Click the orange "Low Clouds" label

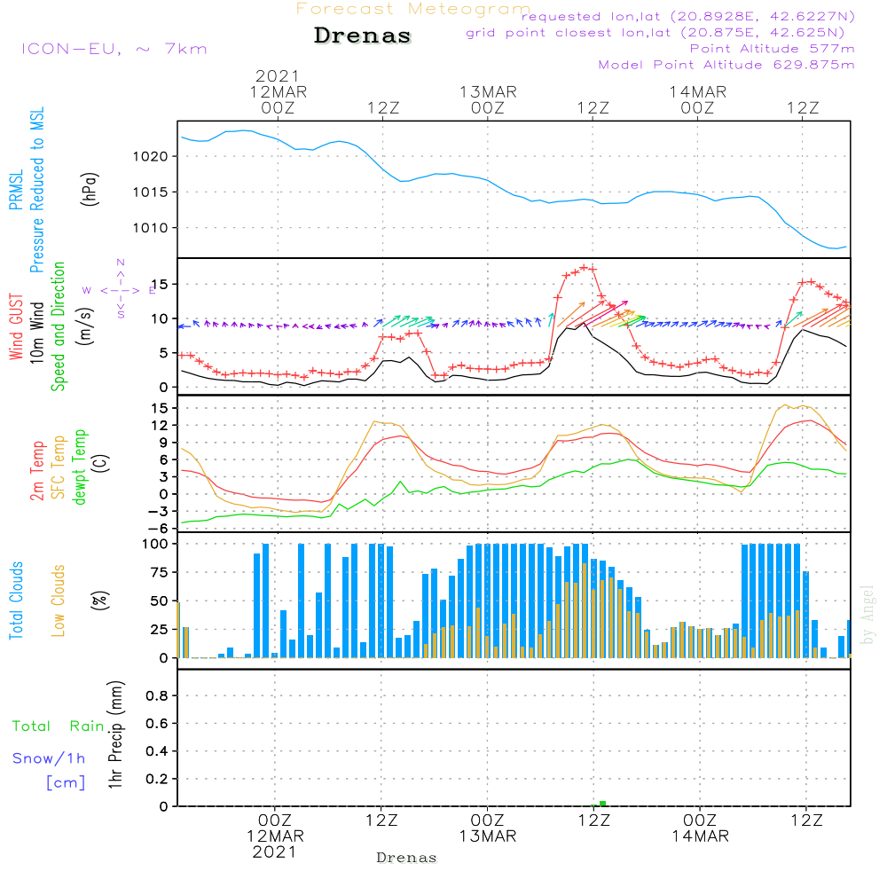[59, 600]
